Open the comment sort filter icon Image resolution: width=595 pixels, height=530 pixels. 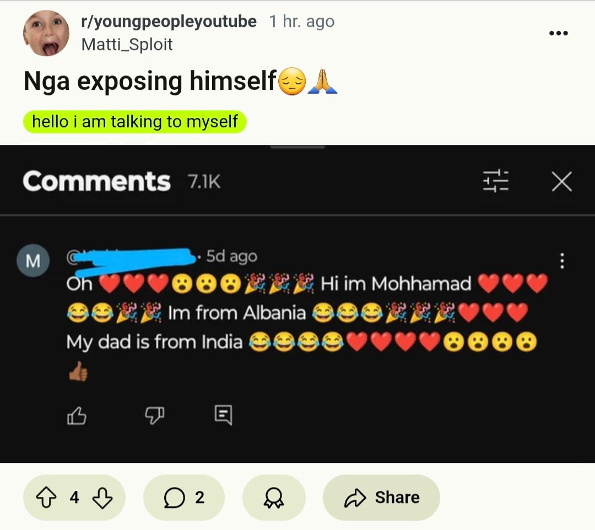496,181
